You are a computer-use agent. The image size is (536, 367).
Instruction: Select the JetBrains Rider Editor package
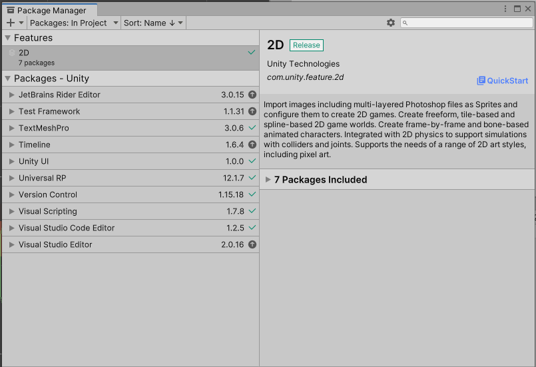[x=131, y=95]
